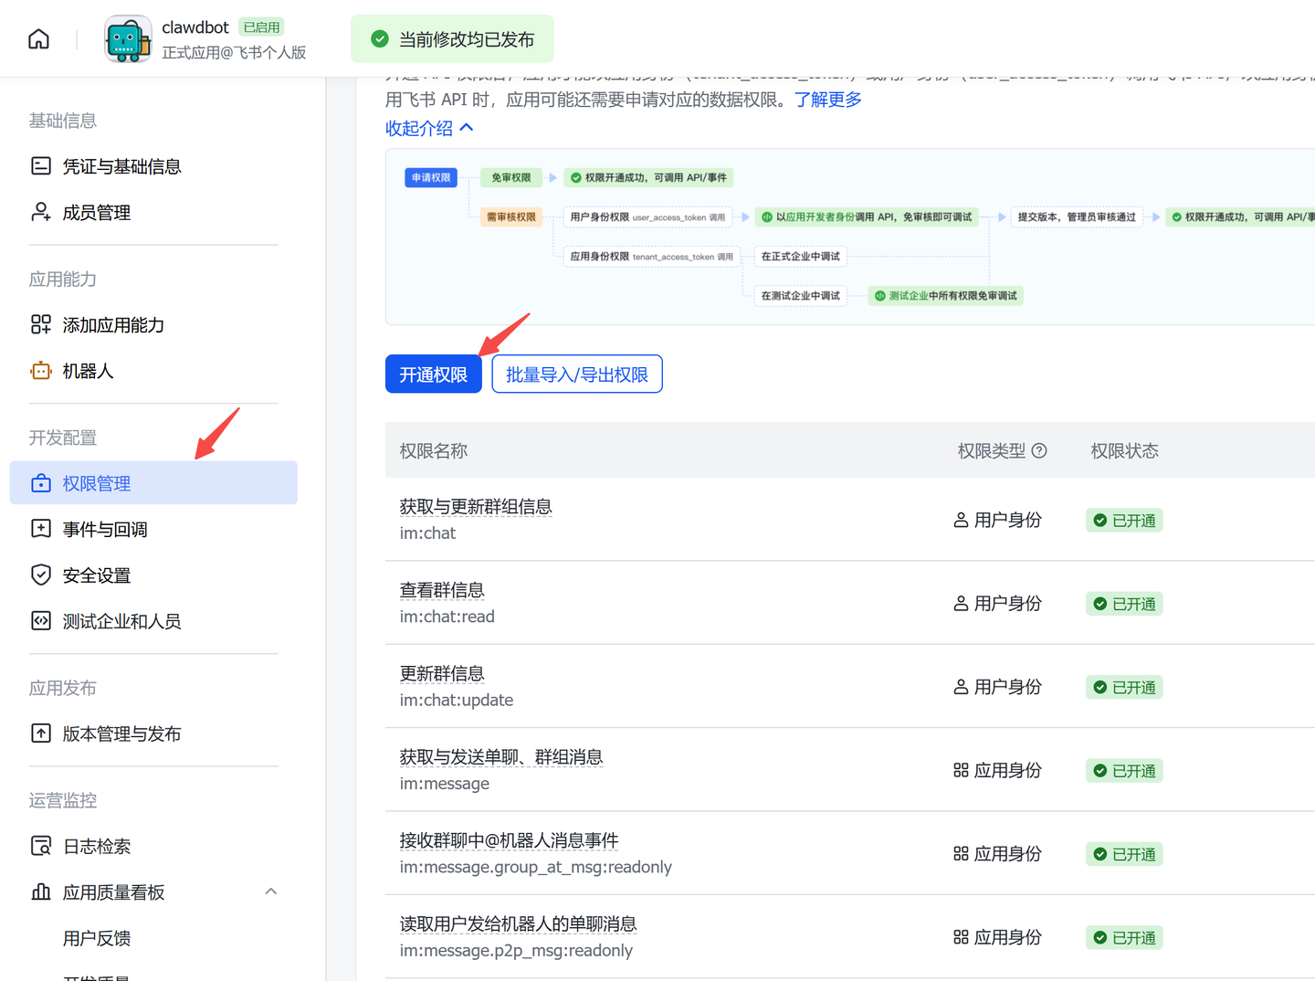Viewport: 1315px width, 981px height.
Task: Select 成员管理 in the sidebar
Action: click(x=96, y=212)
